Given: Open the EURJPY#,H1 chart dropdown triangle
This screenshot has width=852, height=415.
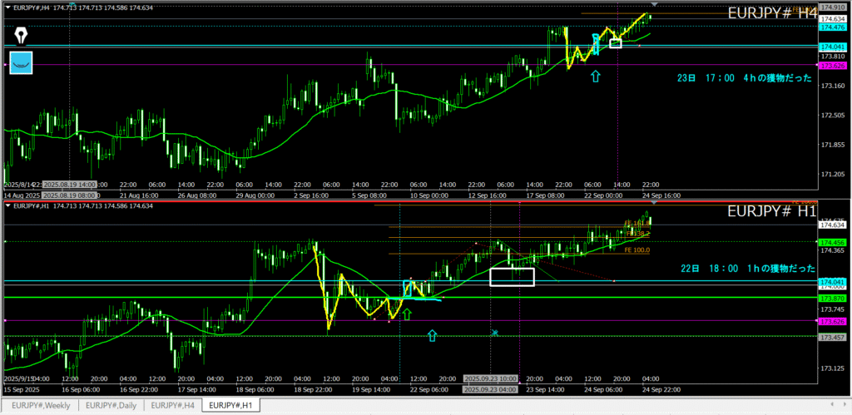Looking at the screenshot, I should pyautogui.click(x=7, y=205).
